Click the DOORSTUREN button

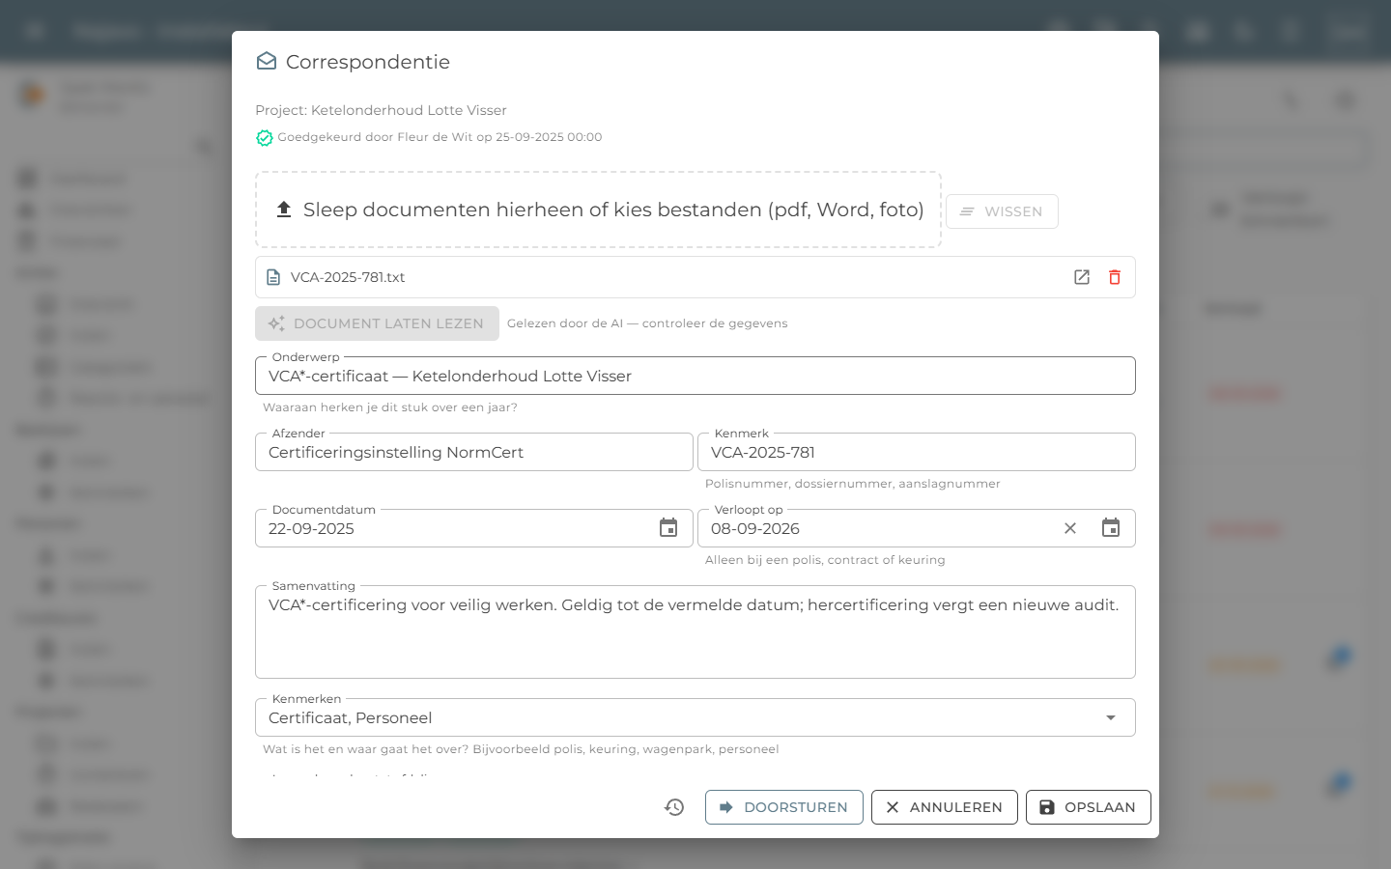[784, 807]
